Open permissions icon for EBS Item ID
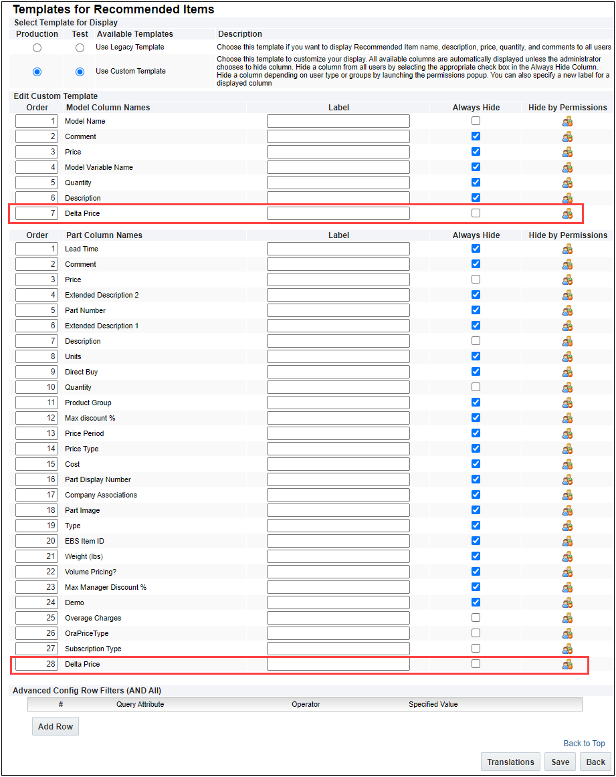 (567, 541)
